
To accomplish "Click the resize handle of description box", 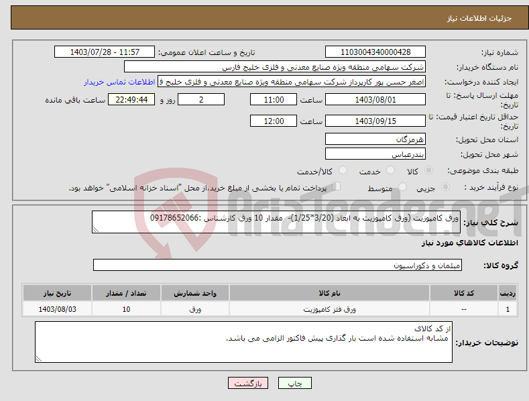I will point(96,229).
